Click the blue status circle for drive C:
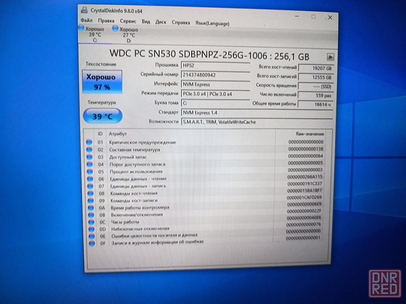 81,28
